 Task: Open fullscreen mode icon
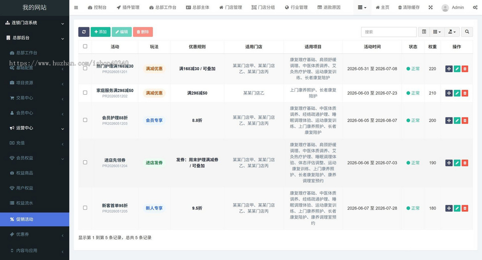431,7
